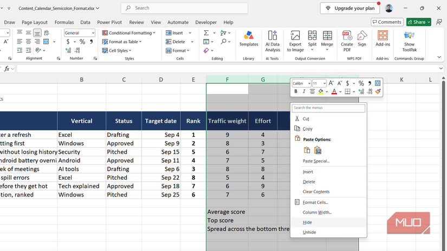Click Search the menus field
The width and height of the screenshot is (447, 251).
pos(328,108)
